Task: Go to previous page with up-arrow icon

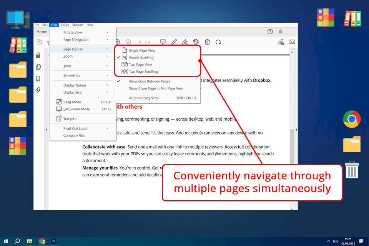Action: (118, 42)
